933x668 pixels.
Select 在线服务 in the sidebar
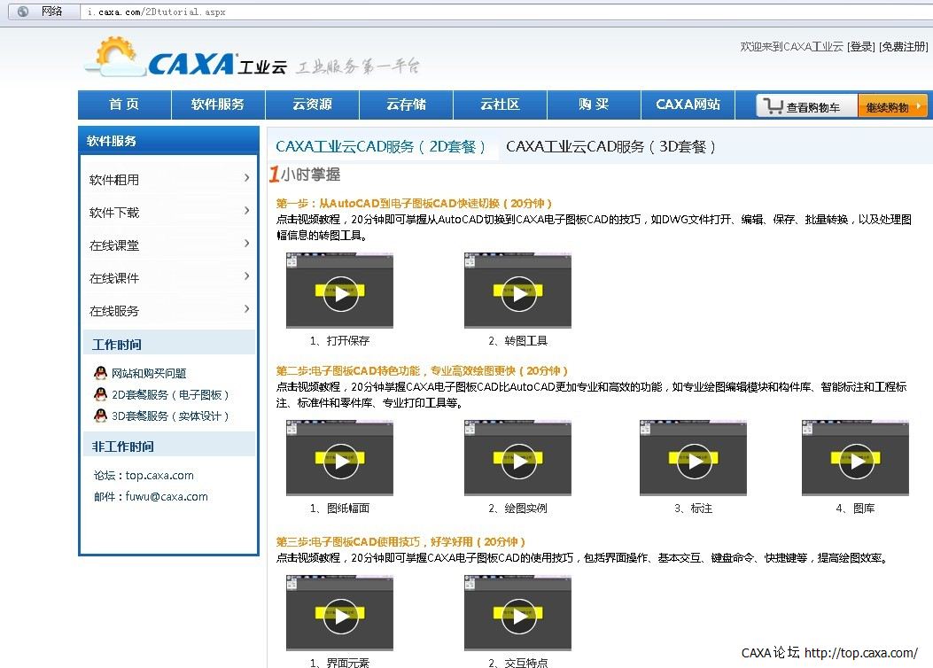point(114,310)
